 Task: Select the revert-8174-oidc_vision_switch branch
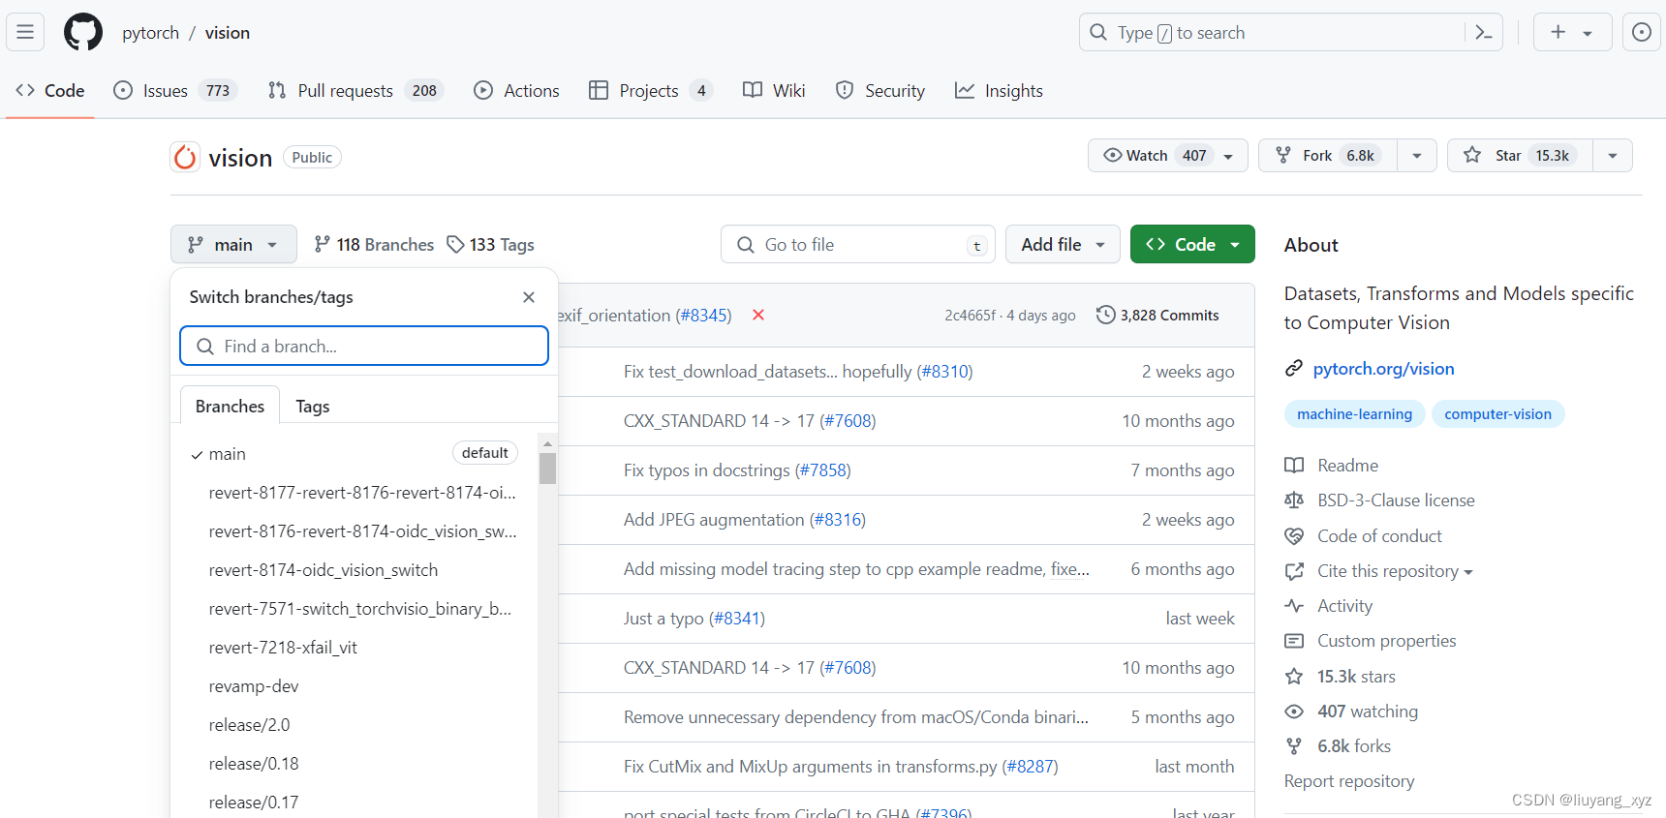click(x=323, y=569)
